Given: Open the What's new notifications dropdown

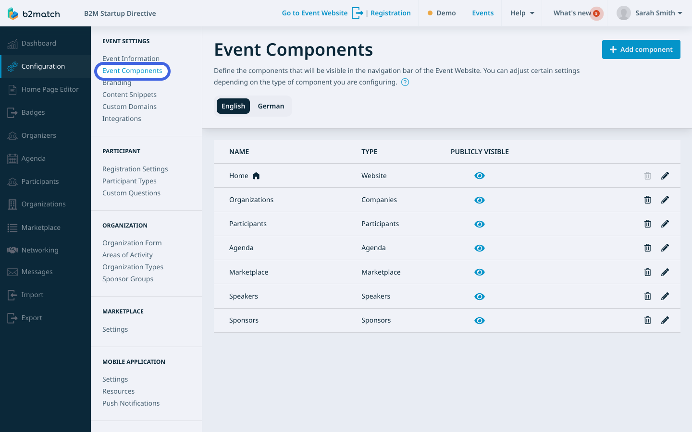Looking at the screenshot, I should coord(576,13).
